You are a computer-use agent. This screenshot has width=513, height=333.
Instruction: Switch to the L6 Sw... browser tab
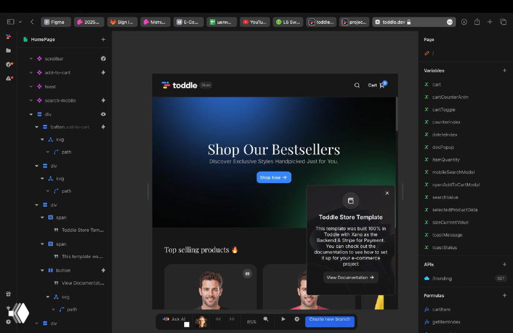(288, 22)
